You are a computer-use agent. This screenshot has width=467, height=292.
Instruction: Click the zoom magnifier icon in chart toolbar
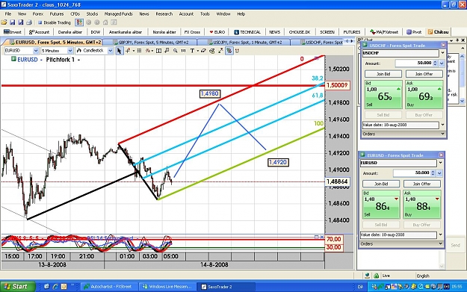point(176,51)
